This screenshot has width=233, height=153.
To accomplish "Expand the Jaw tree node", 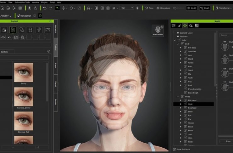I will (181, 134).
